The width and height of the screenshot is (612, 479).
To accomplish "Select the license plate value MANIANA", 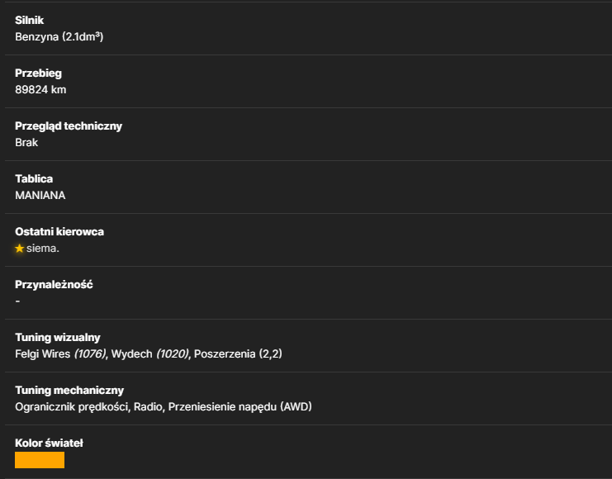I will 40,195.
